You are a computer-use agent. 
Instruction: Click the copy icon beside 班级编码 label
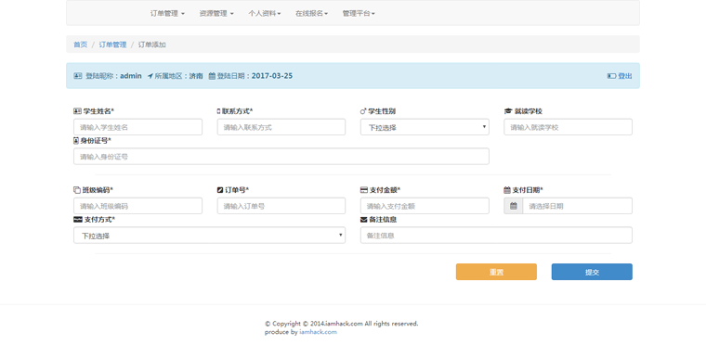(x=77, y=190)
